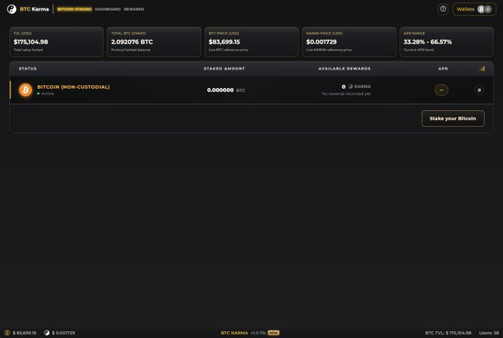The height and width of the screenshot is (338, 503).
Task: Click the 'No rewards recorded yet' text
Action: click(x=346, y=94)
